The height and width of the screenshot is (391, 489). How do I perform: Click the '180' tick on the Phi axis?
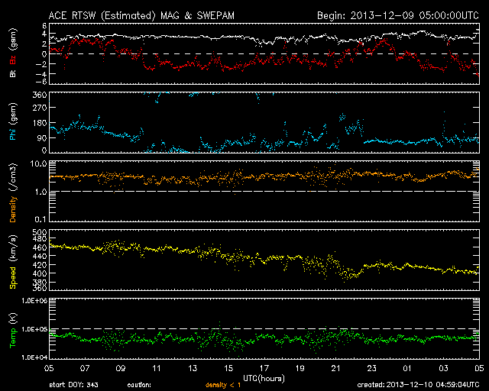point(40,123)
